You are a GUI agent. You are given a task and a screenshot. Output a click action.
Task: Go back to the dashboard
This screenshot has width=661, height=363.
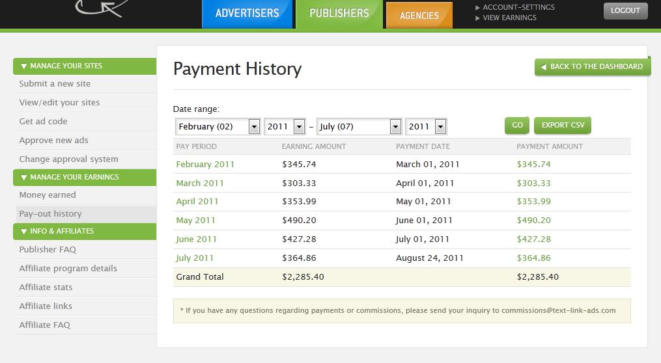click(592, 67)
